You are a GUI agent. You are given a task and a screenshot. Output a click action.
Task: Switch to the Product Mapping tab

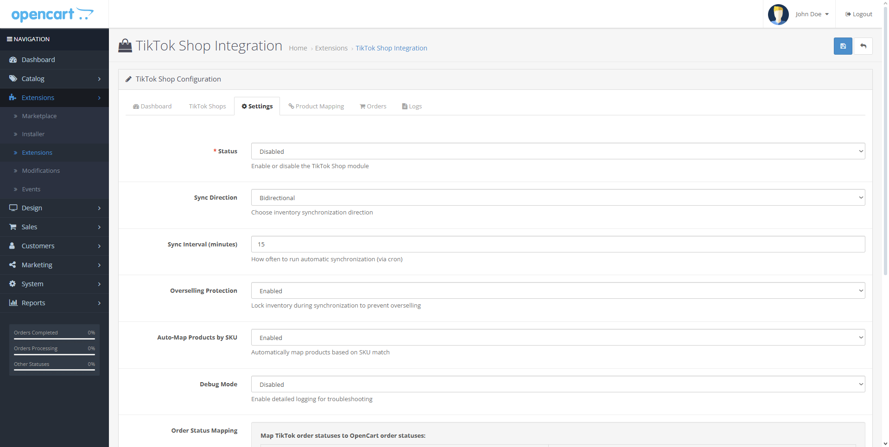[316, 107]
